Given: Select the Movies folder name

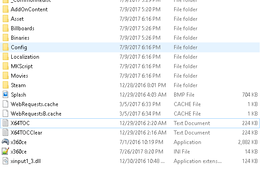Looking at the screenshot, I should point(19,76).
